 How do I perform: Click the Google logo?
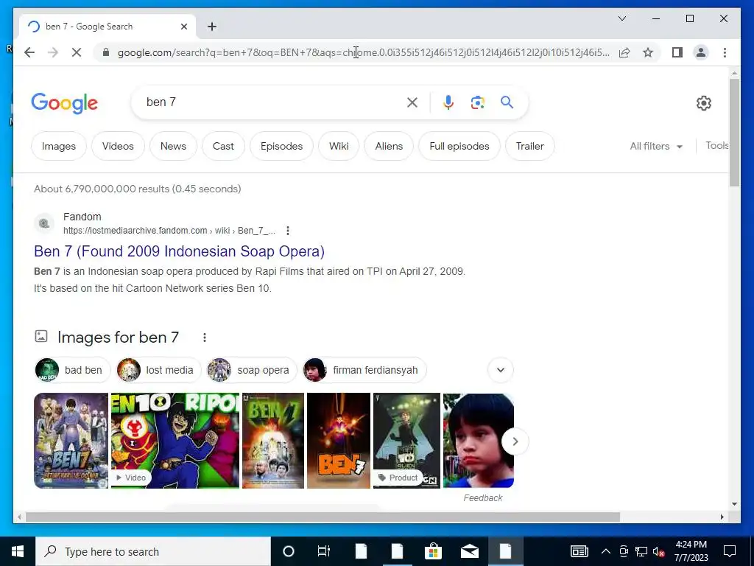[x=65, y=103]
